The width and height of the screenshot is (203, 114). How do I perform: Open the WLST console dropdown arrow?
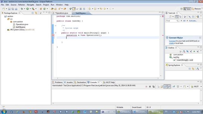pyautogui.click(x=201, y=86)
